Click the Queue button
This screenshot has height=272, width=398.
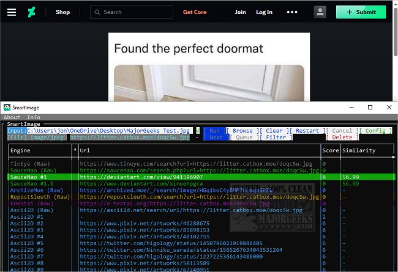pyautogui.click(x=244, y=137)
